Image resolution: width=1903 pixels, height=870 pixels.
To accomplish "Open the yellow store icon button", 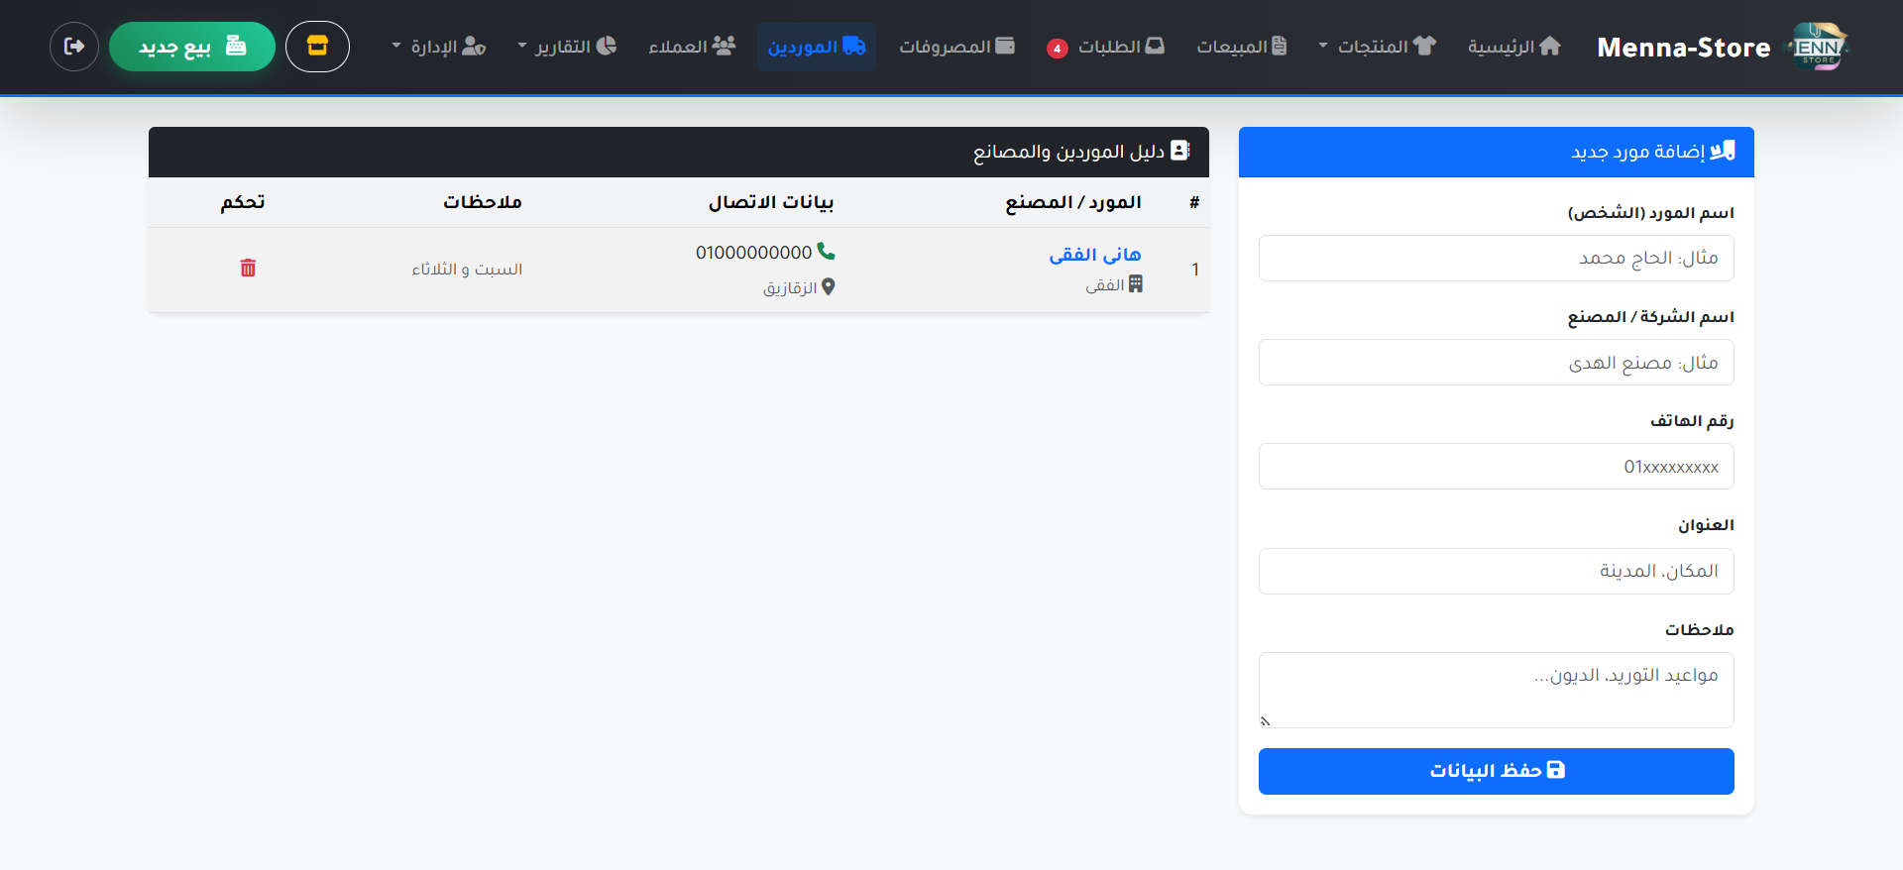I will pos(317,47).
